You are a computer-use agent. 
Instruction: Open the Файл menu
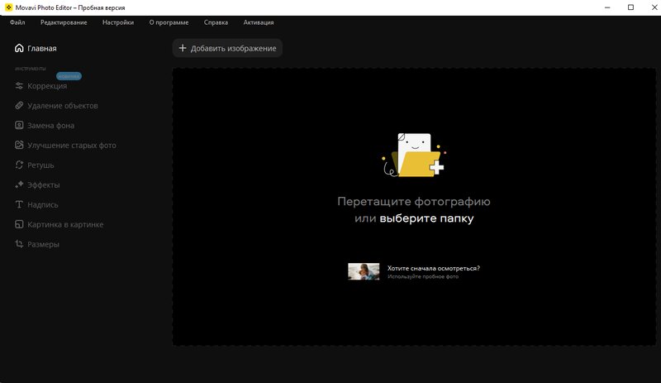(17, 22)
